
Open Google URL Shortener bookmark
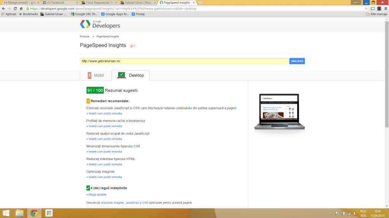tap(84, 14)
